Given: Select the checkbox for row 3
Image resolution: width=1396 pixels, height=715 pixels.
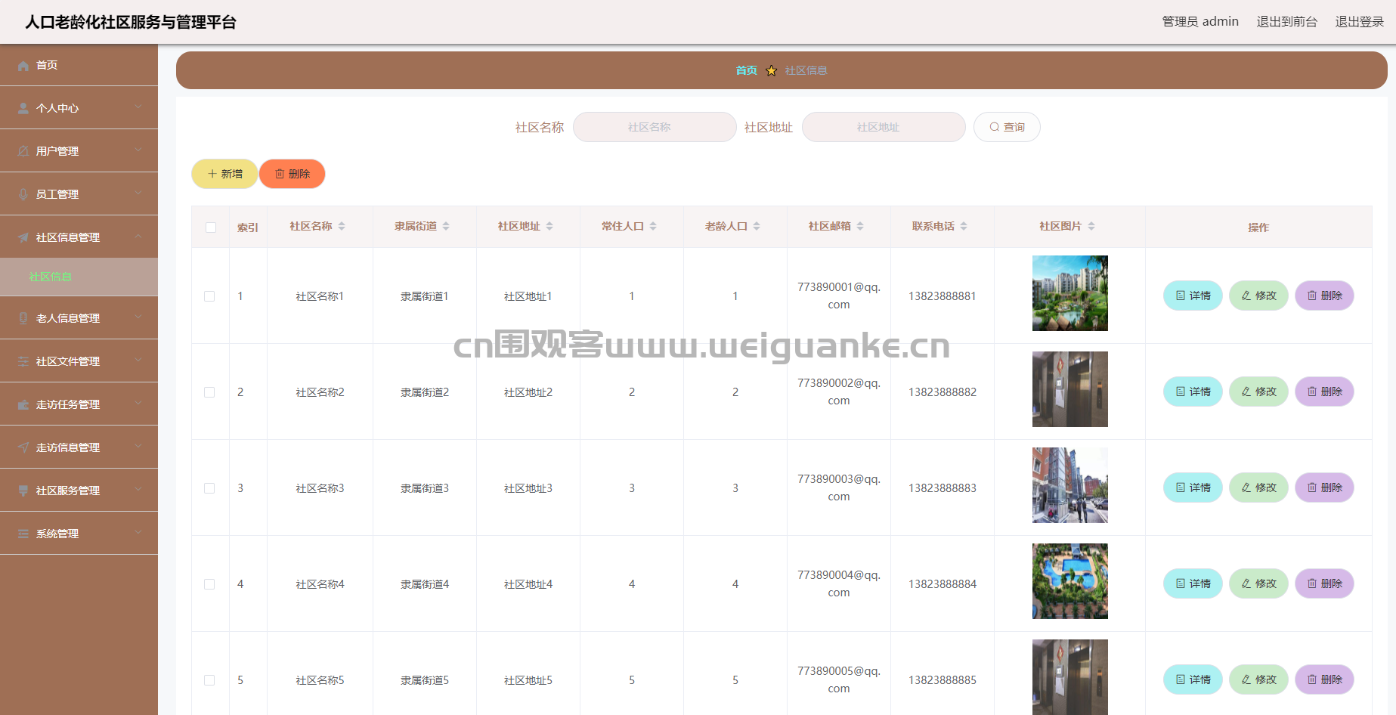Looking at the screenshot, I should click(209, 488).
